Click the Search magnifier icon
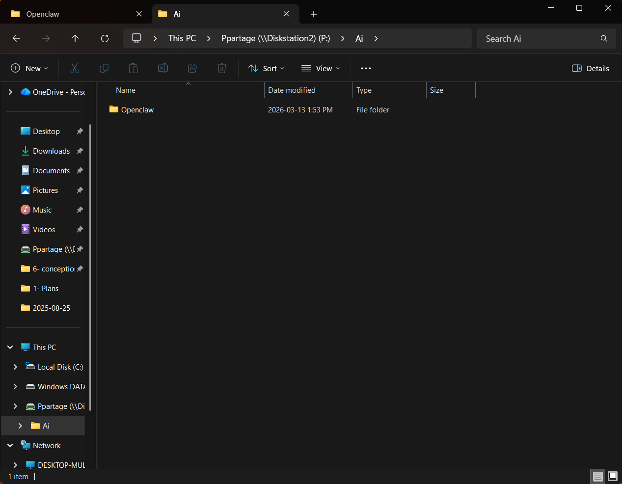Viewport: 622px width, 484px height. coord(604,39)
